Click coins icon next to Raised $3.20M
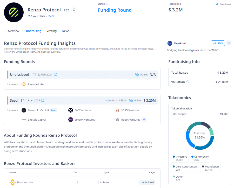The width and height of the screenshot is (234, 188). point(131,101)
